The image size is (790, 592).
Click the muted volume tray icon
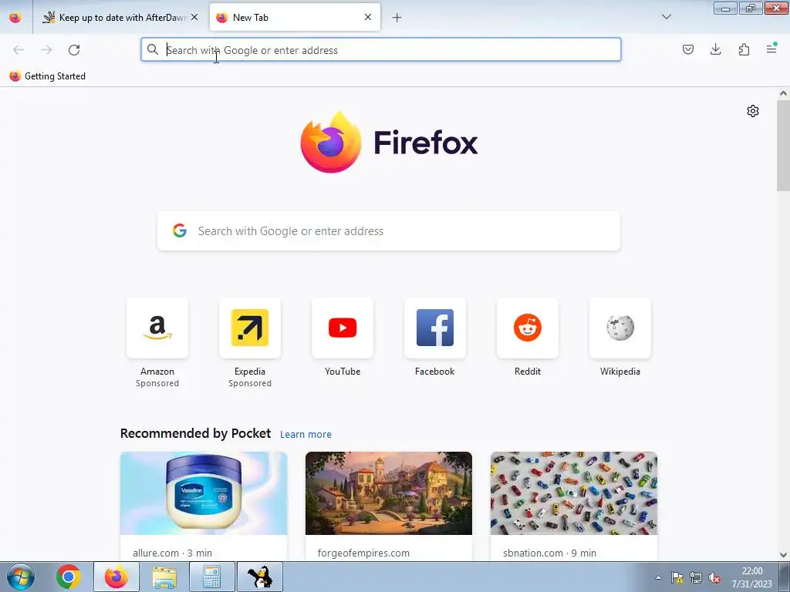[714, 578]
